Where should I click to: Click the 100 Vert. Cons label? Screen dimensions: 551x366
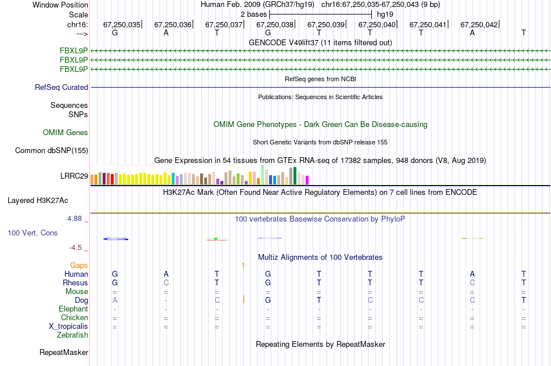[x=32, y=233]
